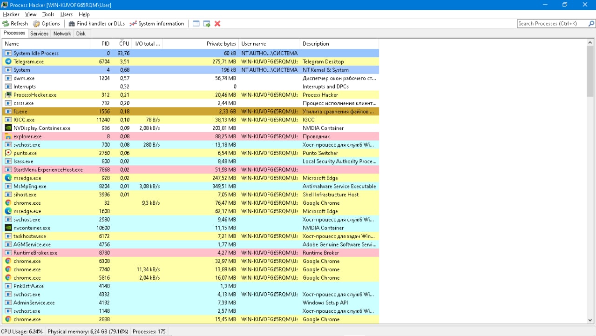The image size is (596, 336).
Task: Click the ProcessHacker.exe process icon
Action: 8,95
